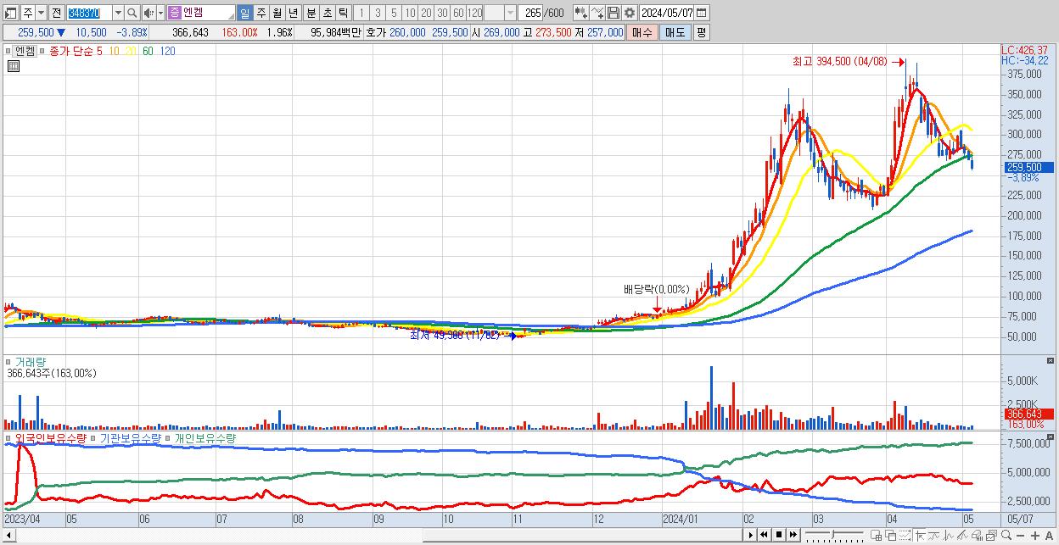Screen dimensions: 1059x545
Task: Stop the chart replay
Action: pyautogui.click(x=779, y=535)
